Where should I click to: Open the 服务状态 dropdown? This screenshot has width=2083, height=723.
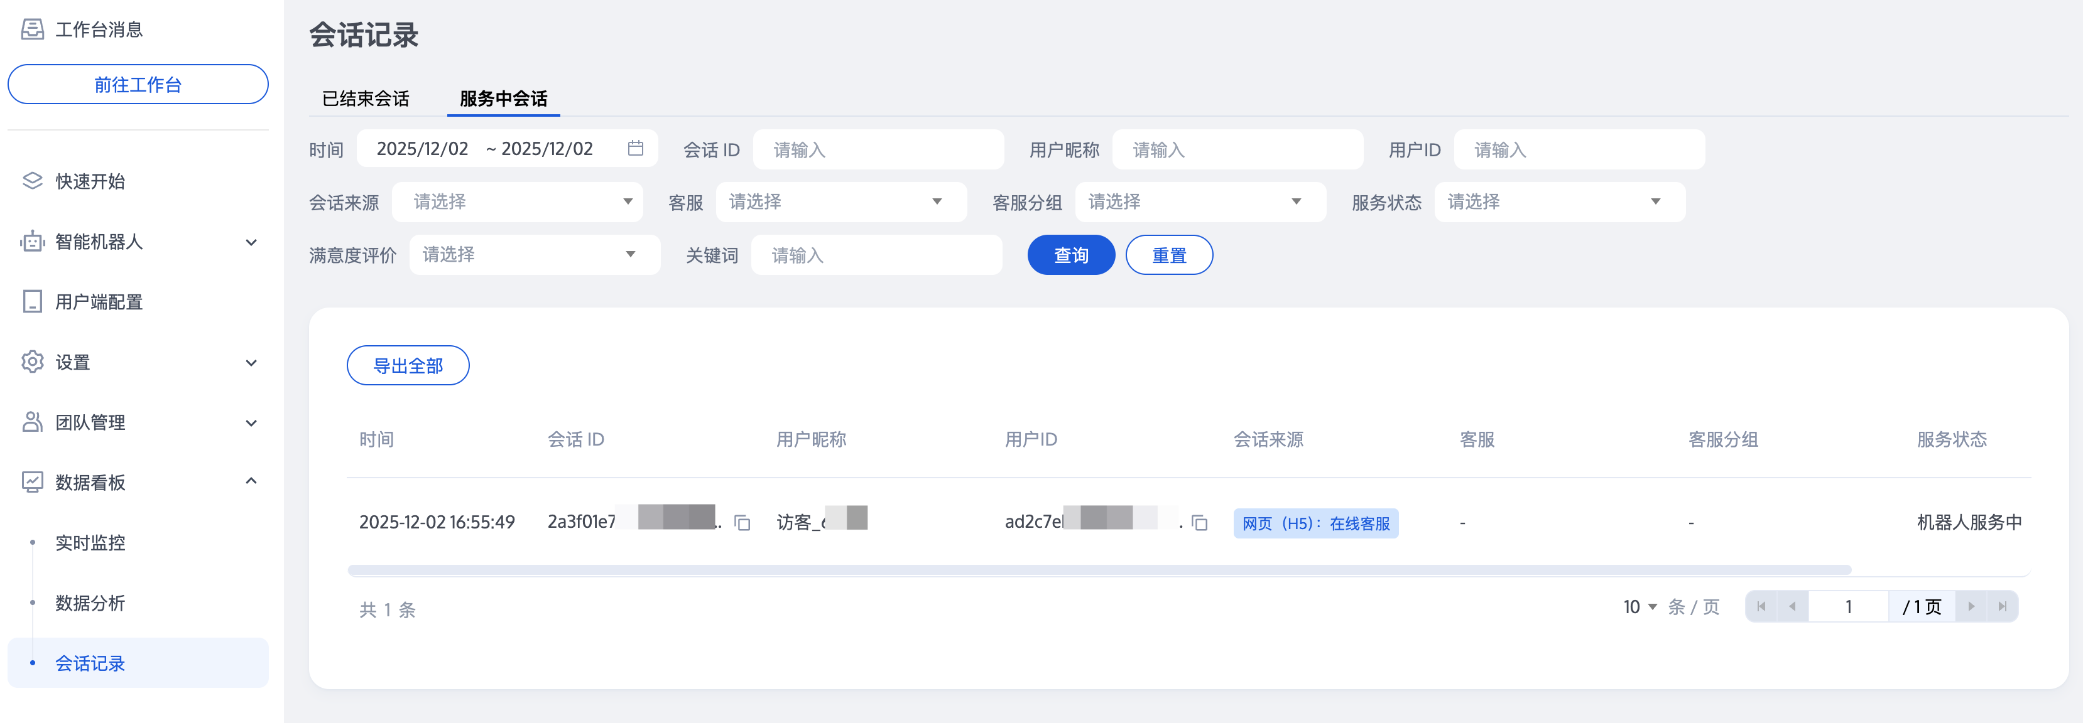[1559, 202]
